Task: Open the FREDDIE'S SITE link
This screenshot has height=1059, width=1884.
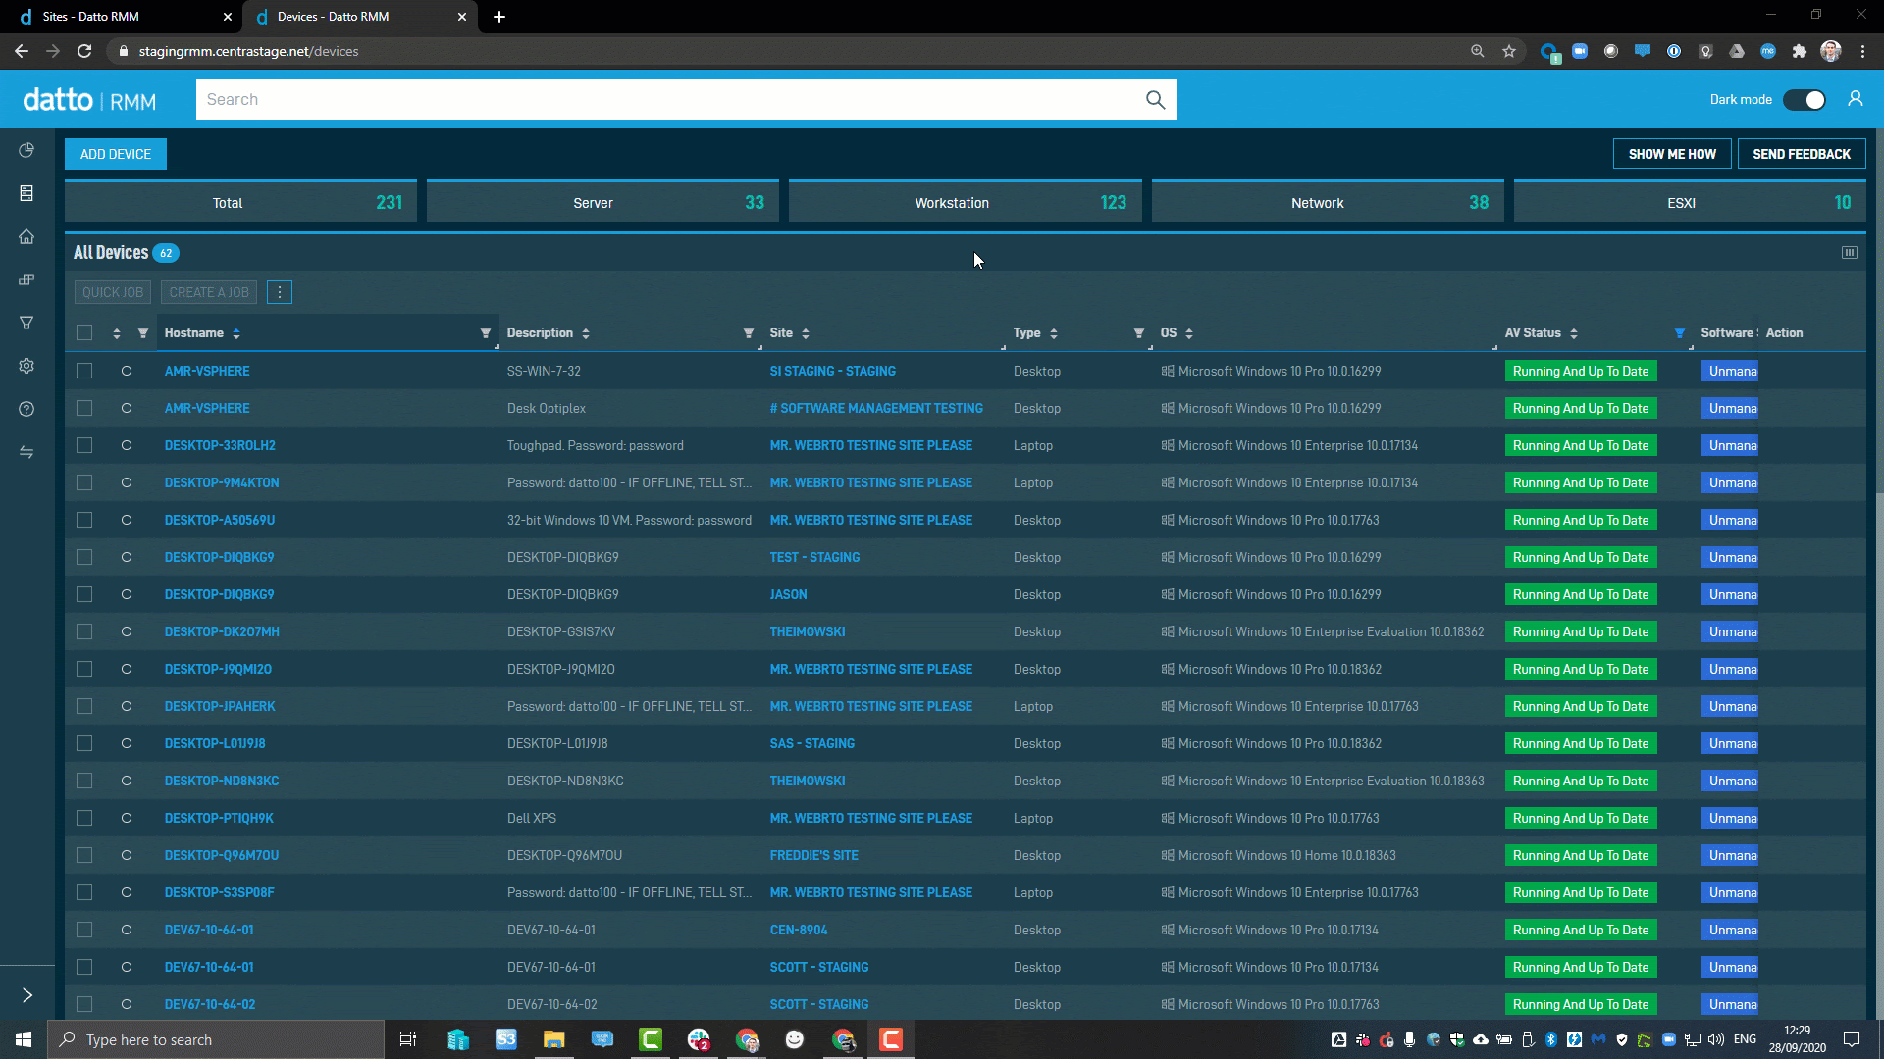Action: pos(813,855)
